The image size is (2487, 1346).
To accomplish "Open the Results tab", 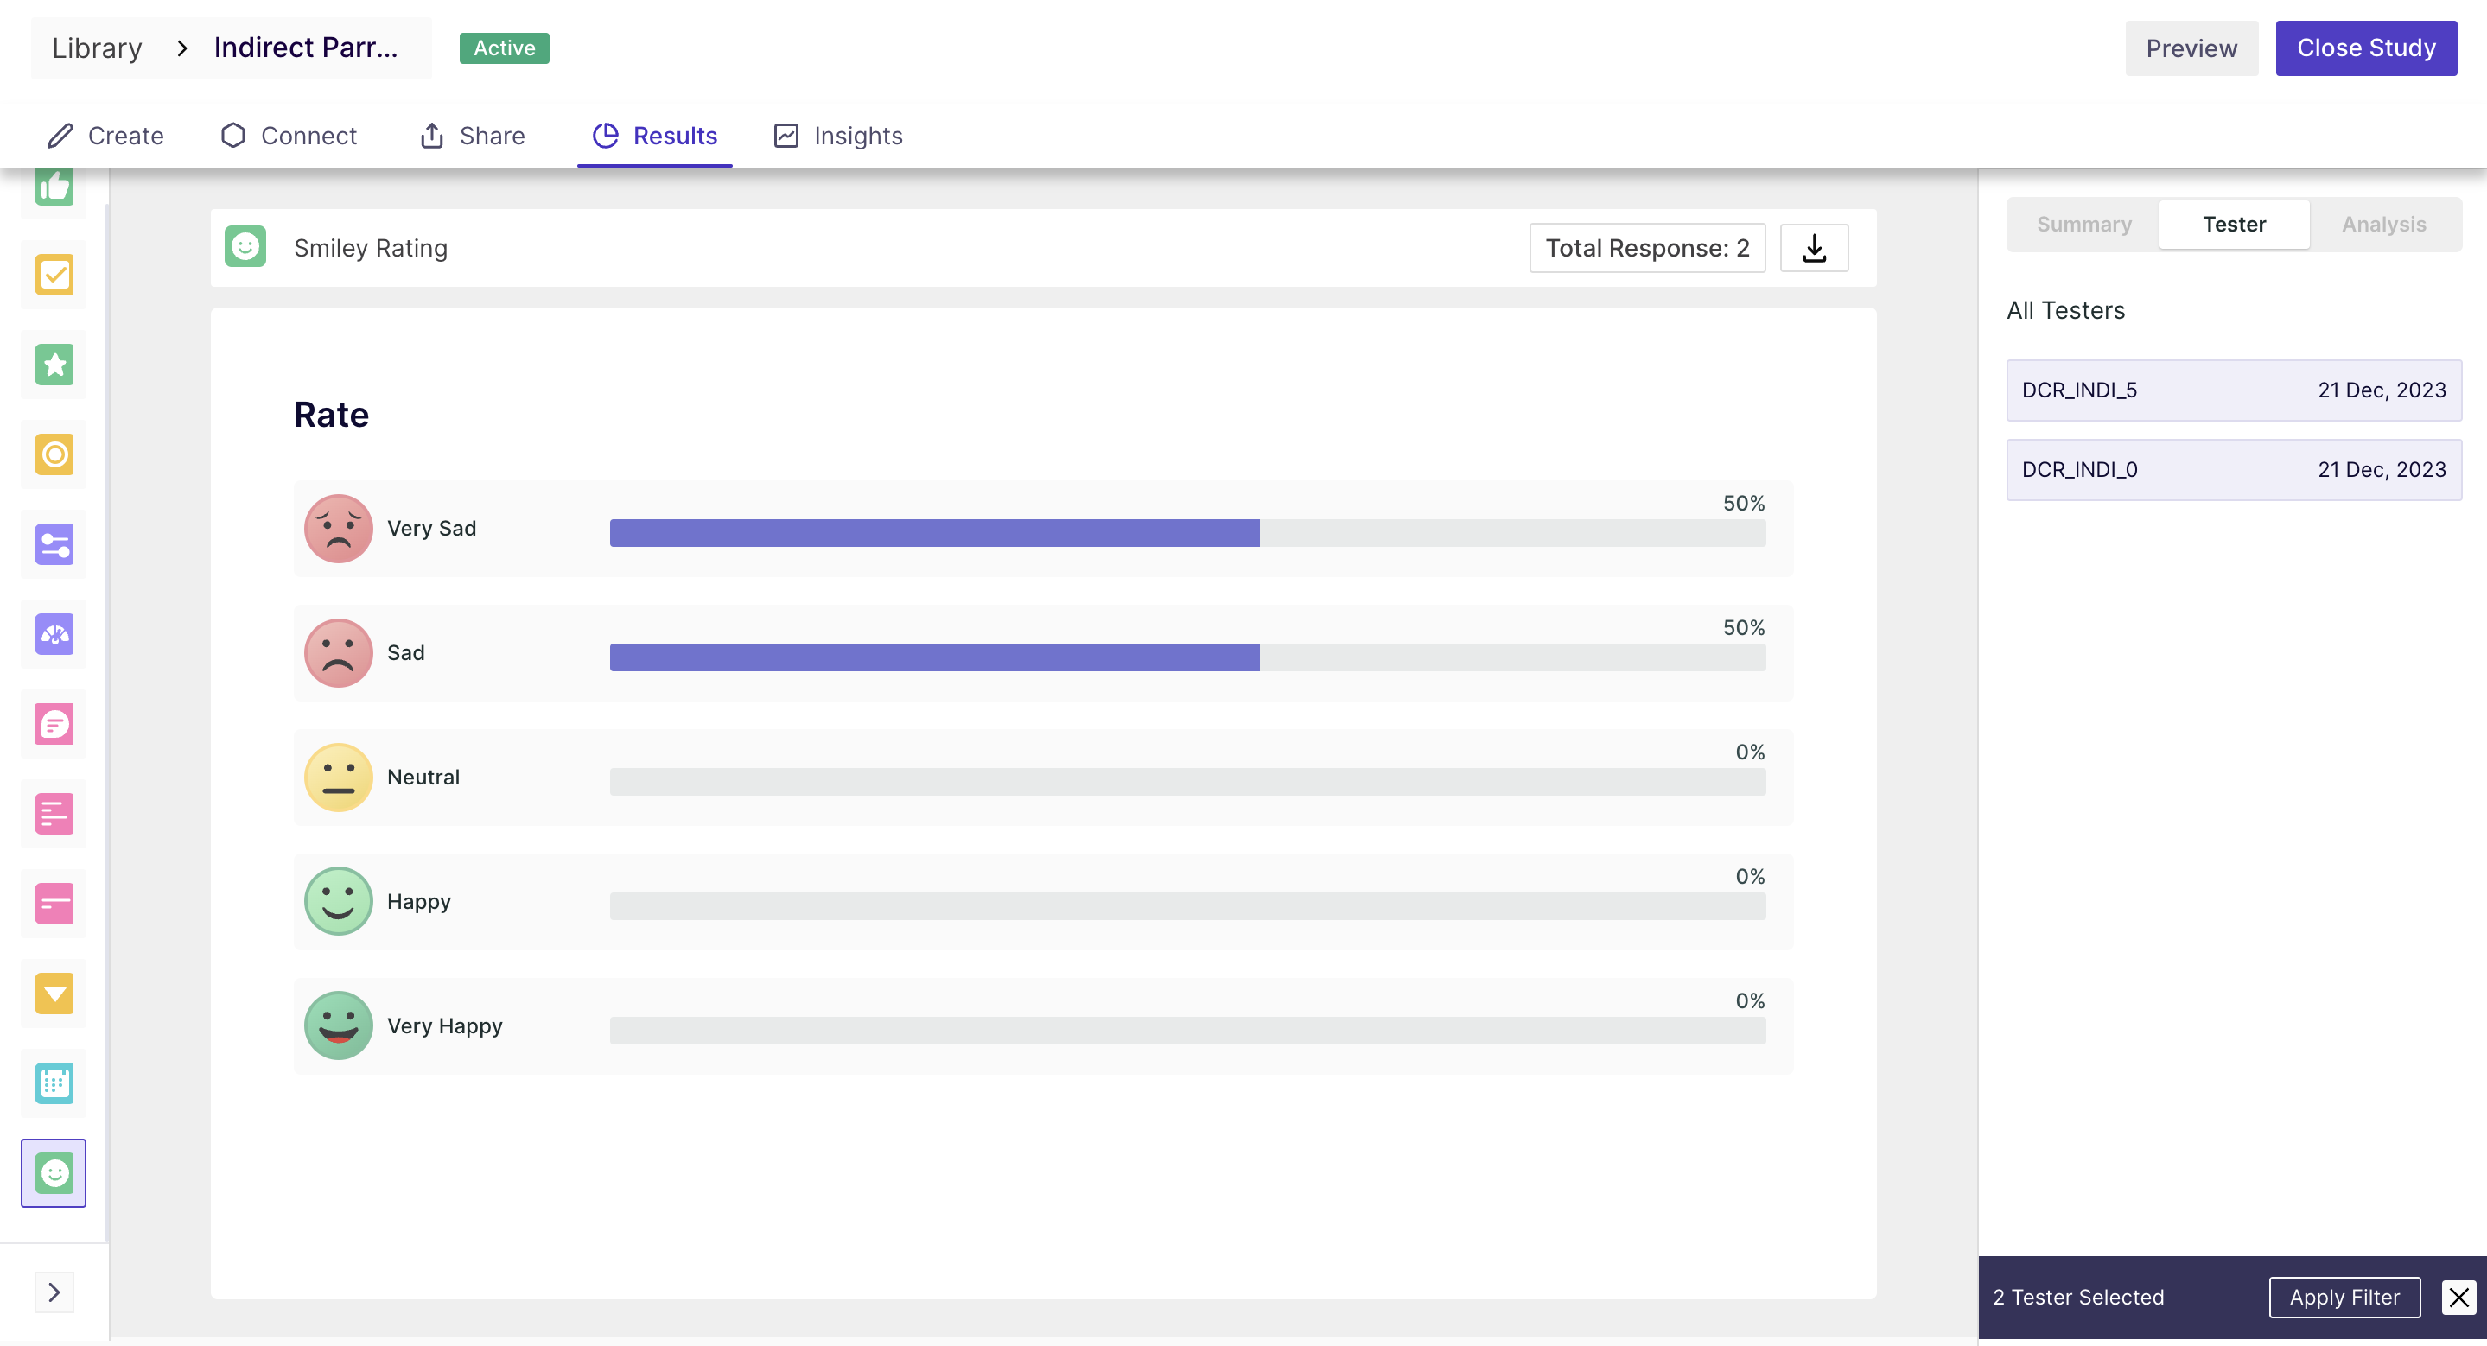I will 656,136.
